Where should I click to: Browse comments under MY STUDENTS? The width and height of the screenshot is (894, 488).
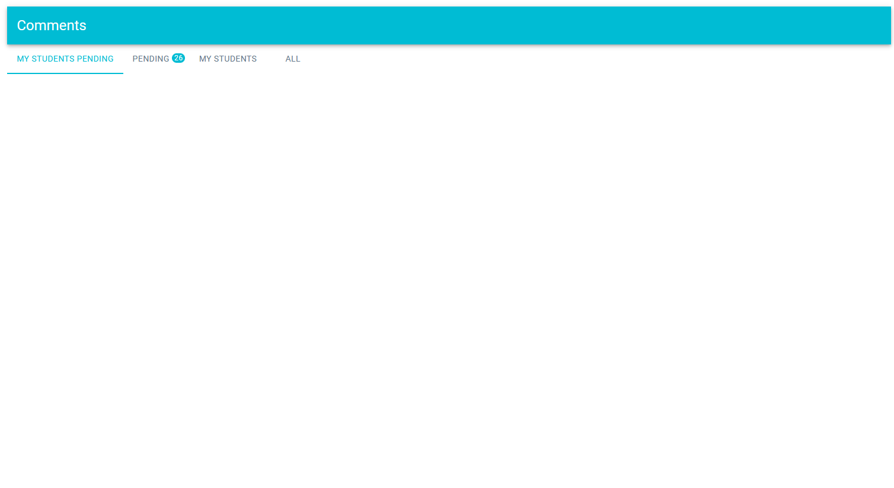click(228, 59)
